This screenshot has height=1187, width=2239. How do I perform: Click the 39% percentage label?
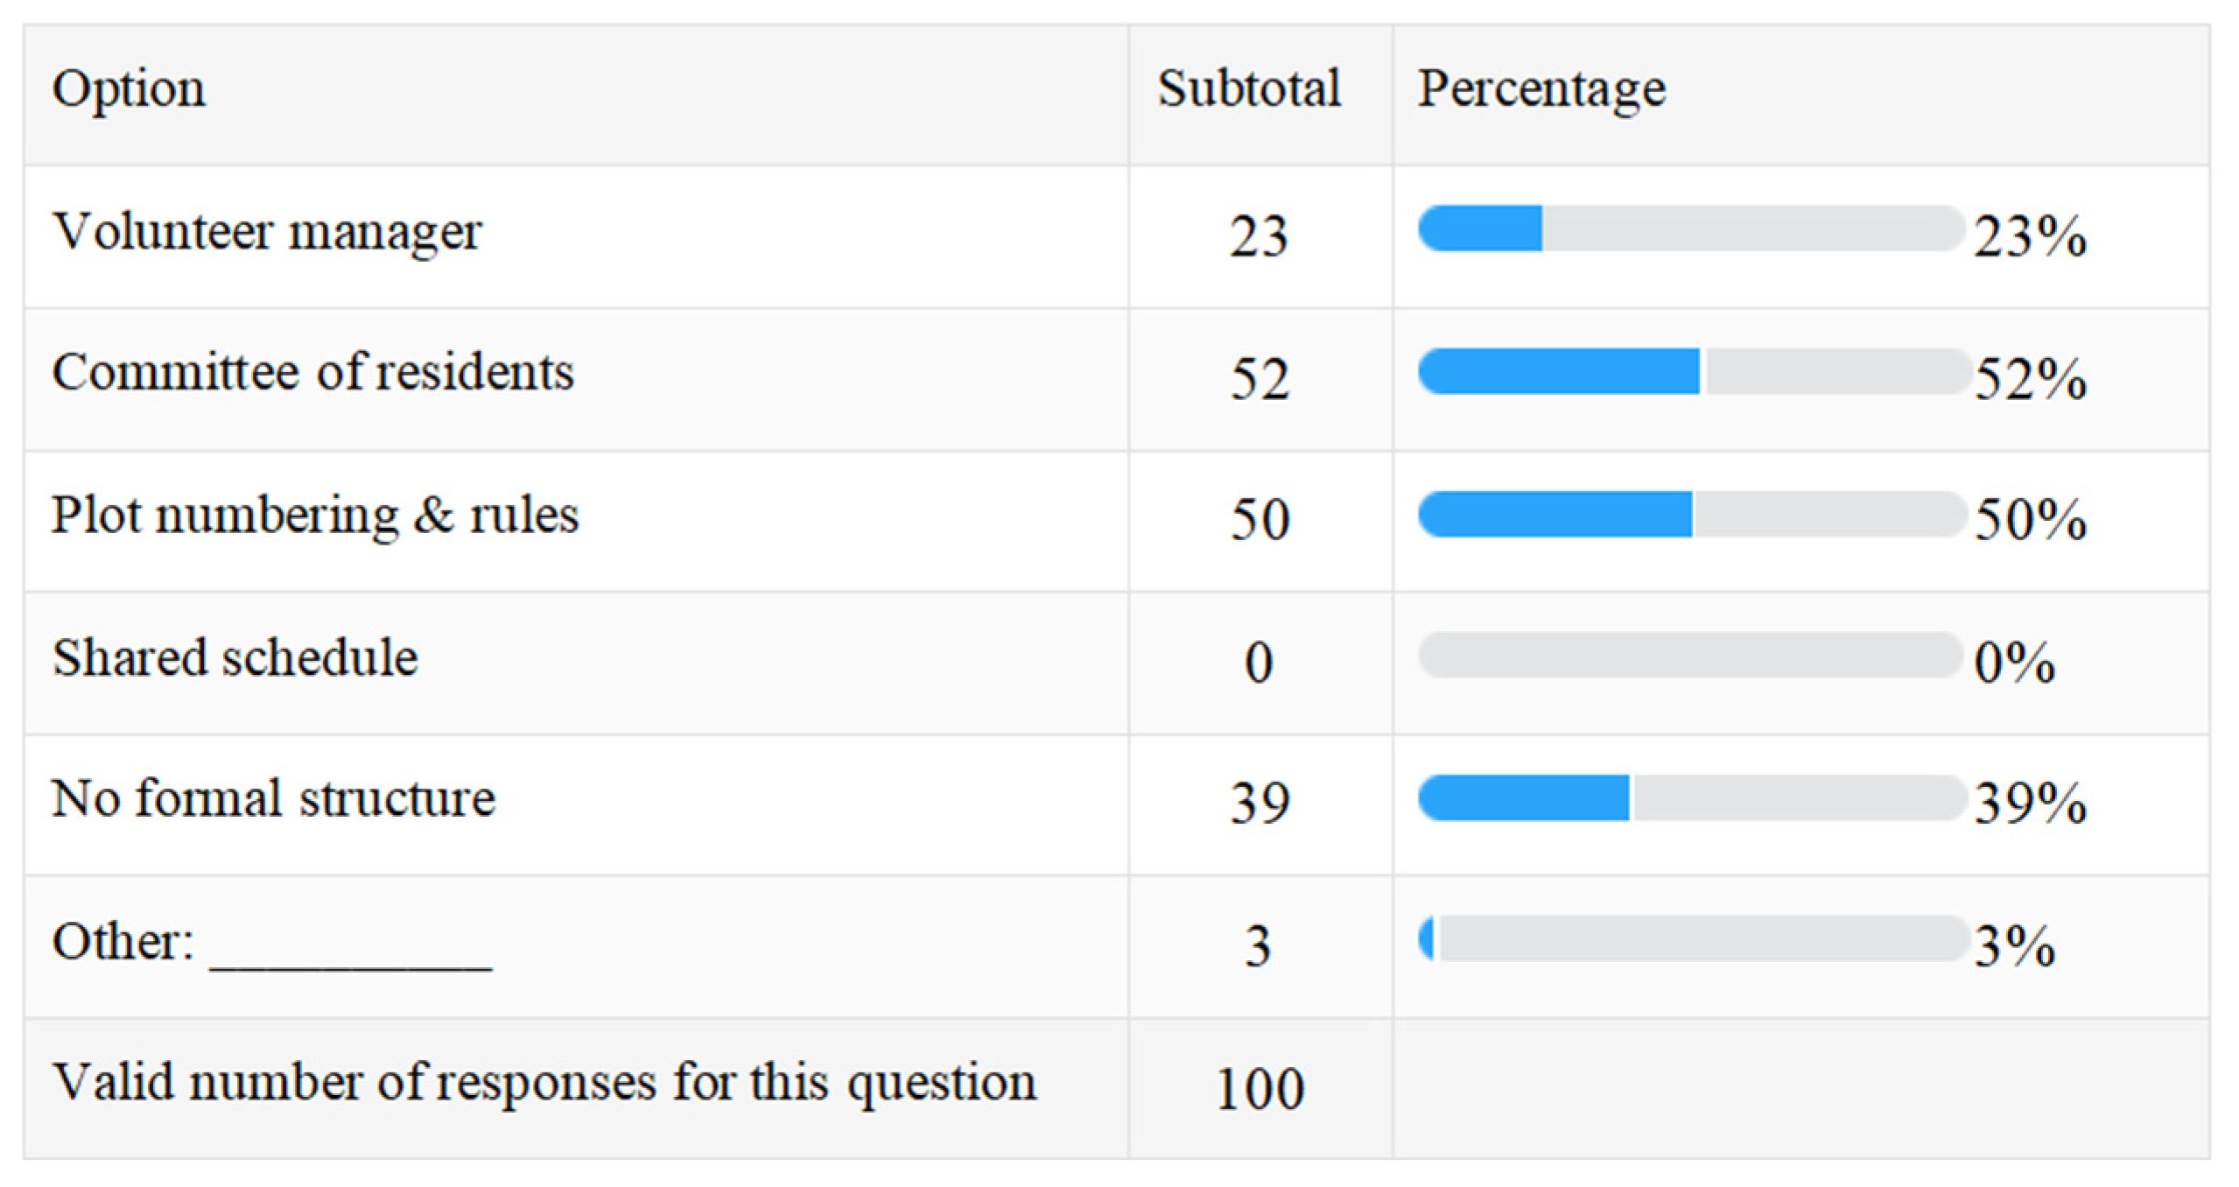pyautogui.click(x=2030, y=804)
